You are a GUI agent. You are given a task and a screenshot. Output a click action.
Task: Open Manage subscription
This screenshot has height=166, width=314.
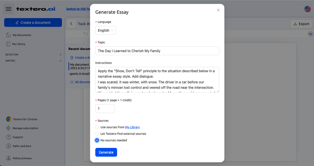click(25, 128)
